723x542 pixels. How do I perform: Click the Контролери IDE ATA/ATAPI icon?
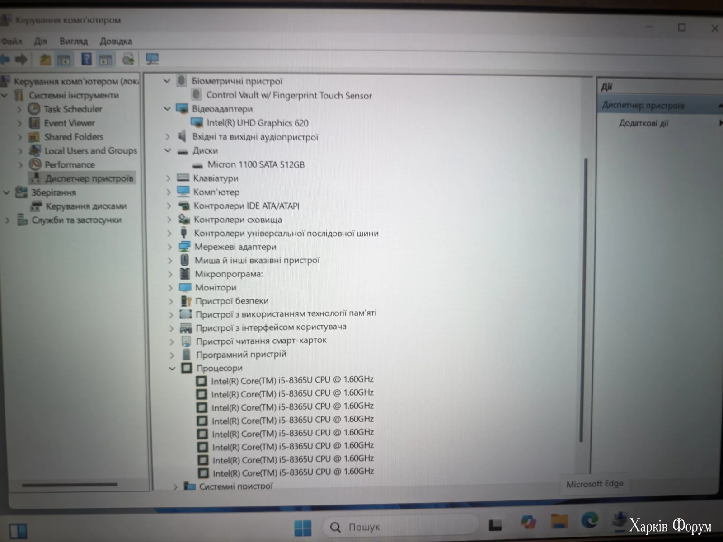pos(184,206)
